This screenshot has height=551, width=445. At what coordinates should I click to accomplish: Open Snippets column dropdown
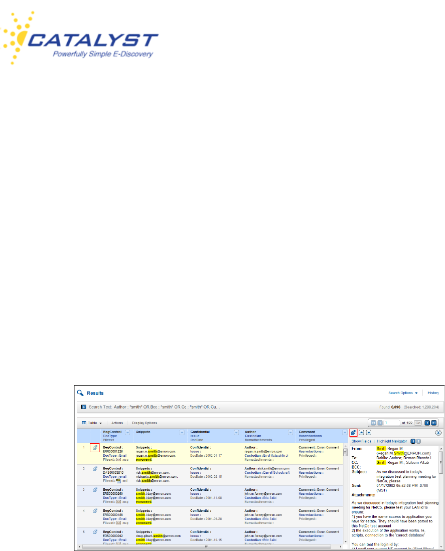[182, 433]
